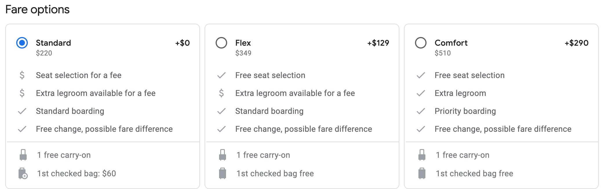Select the Standard fare radio button

(x=22, y=43)
